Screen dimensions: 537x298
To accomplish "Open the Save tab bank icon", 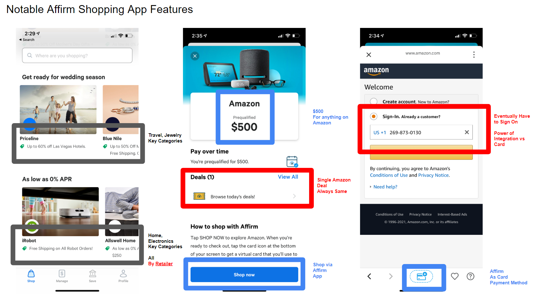I will click(x=93, y=274).
